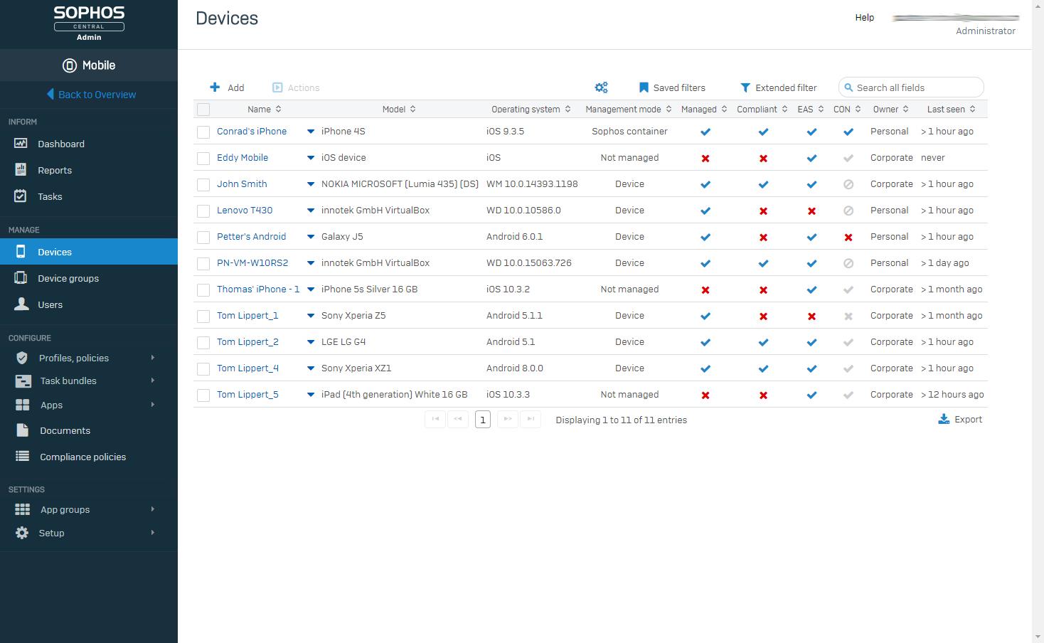Select checkbox for Eddy Mobile
Viewport: 1044px width, 643px height.
coord(203,158)
